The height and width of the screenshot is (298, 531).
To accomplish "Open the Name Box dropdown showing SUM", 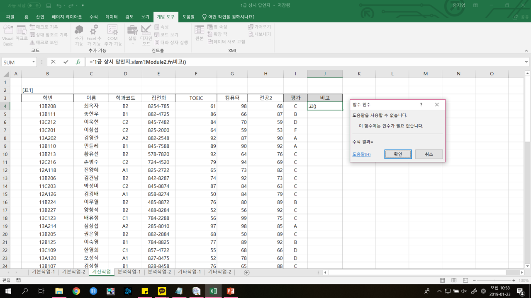I will pos(33,62).
